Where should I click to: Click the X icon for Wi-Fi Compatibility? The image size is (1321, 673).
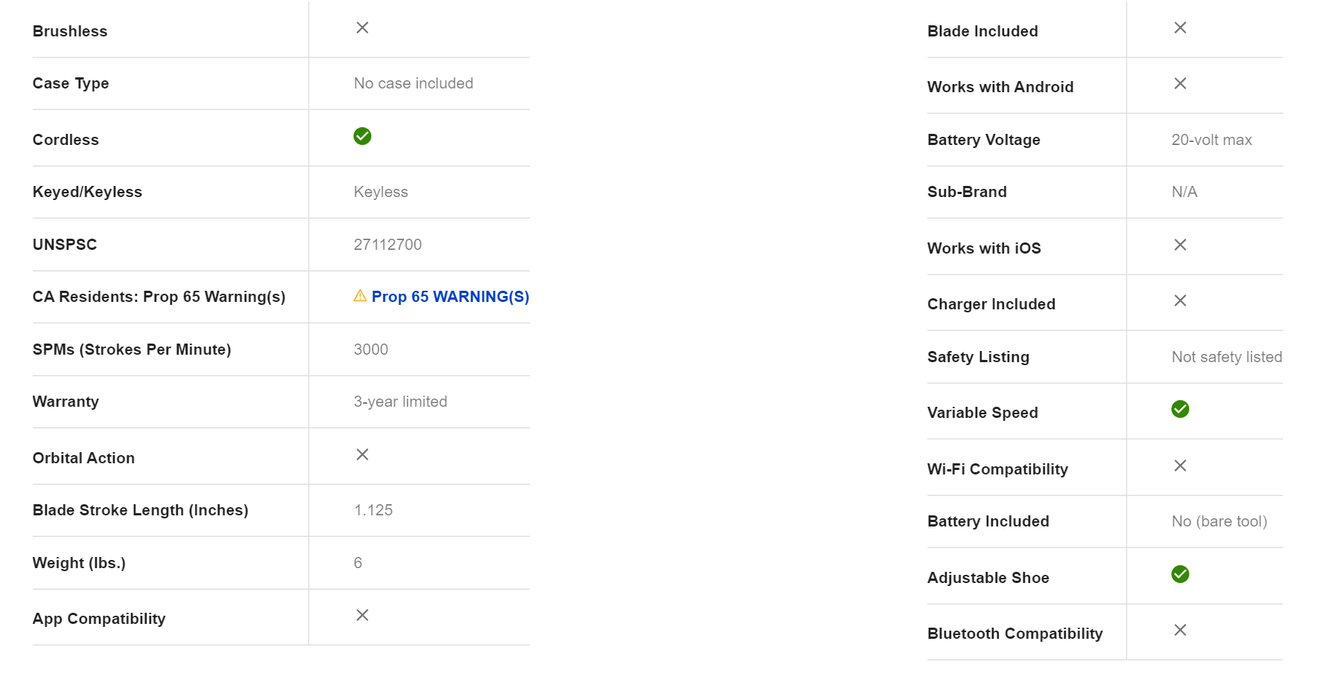coord(1180,466)
